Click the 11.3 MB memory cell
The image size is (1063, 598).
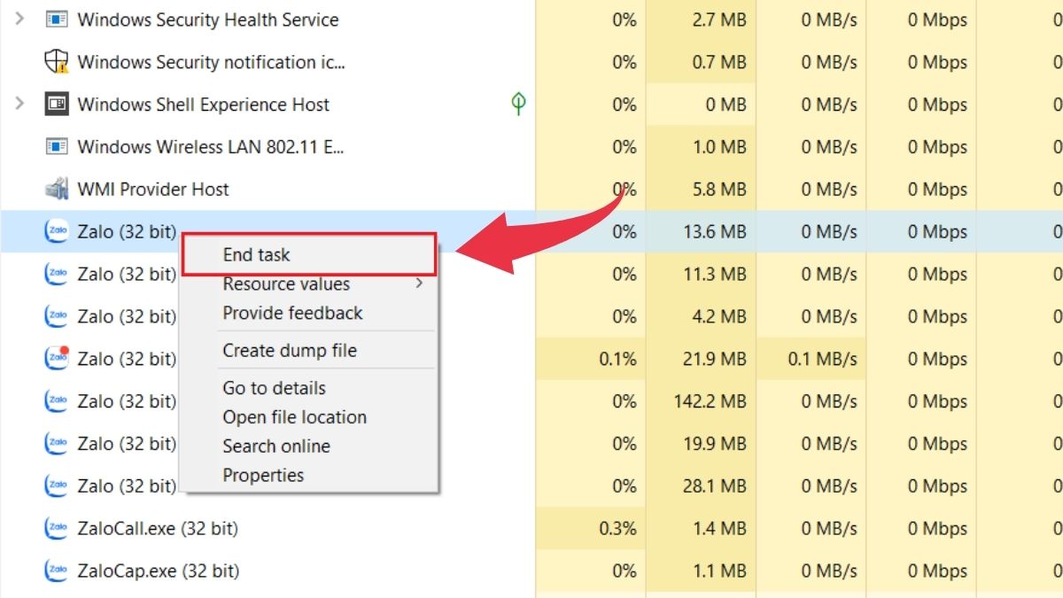coord(701,275)
